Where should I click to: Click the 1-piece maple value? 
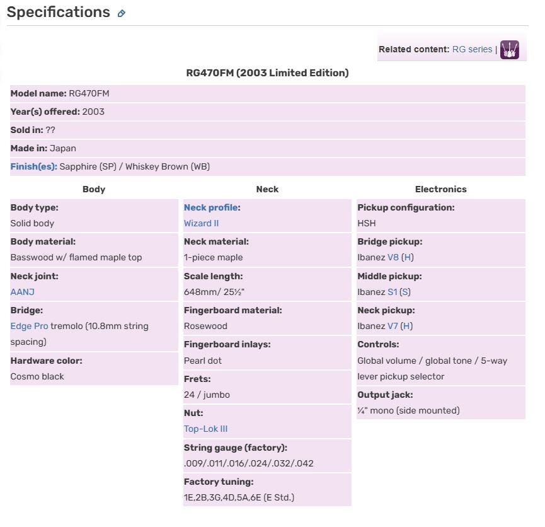pyautogui.click(x=214, y=257)
